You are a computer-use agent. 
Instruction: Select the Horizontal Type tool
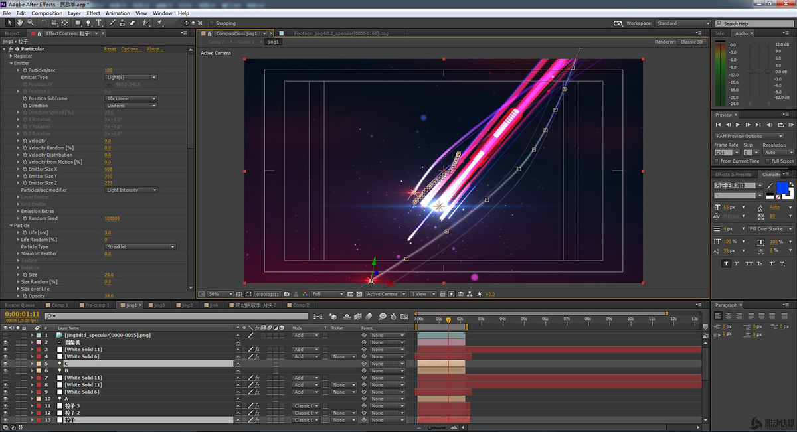[99, 23]
